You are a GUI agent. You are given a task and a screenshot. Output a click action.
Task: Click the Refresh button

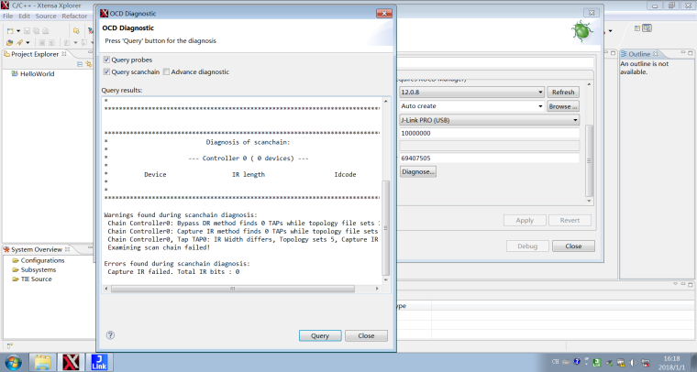563,93
